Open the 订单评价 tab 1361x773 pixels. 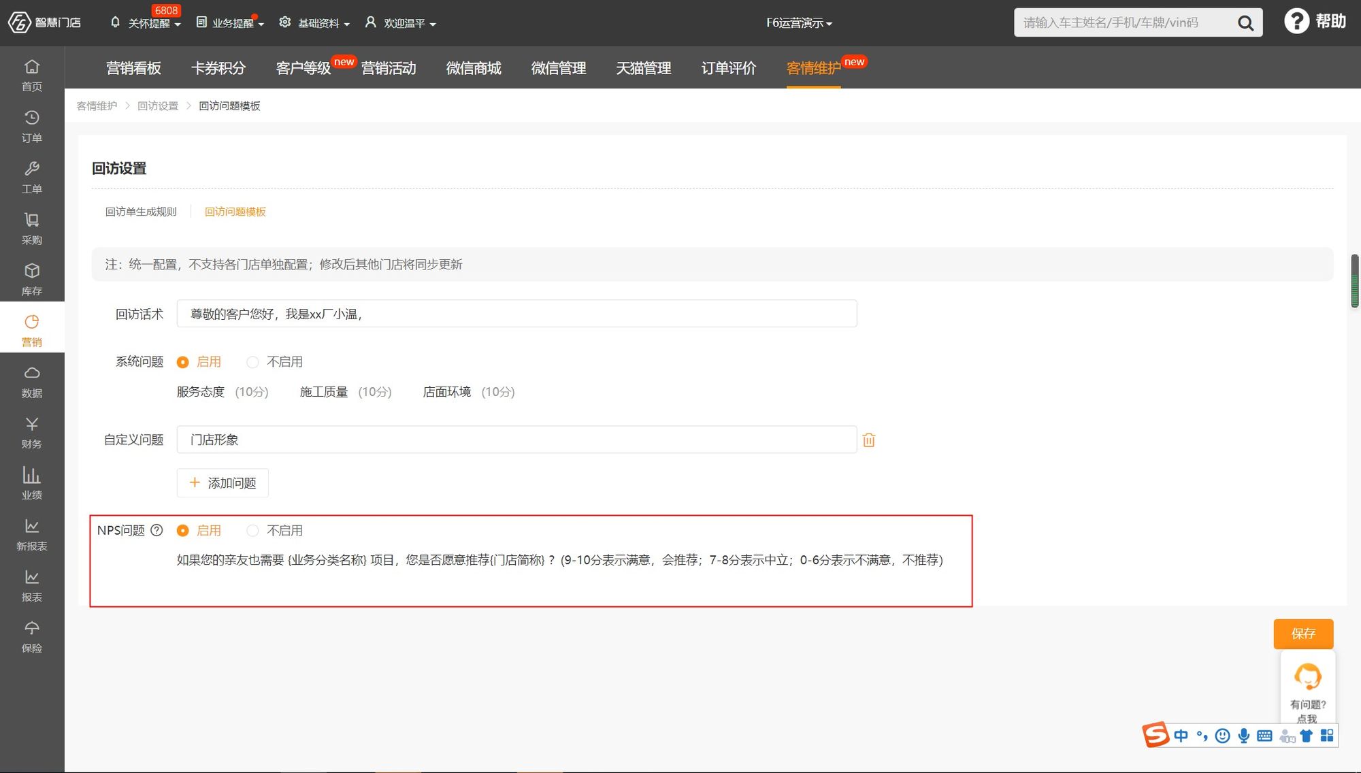tap(729, 68)
